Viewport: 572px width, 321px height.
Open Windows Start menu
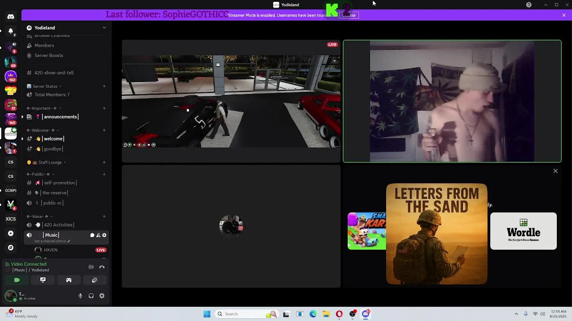207,314
